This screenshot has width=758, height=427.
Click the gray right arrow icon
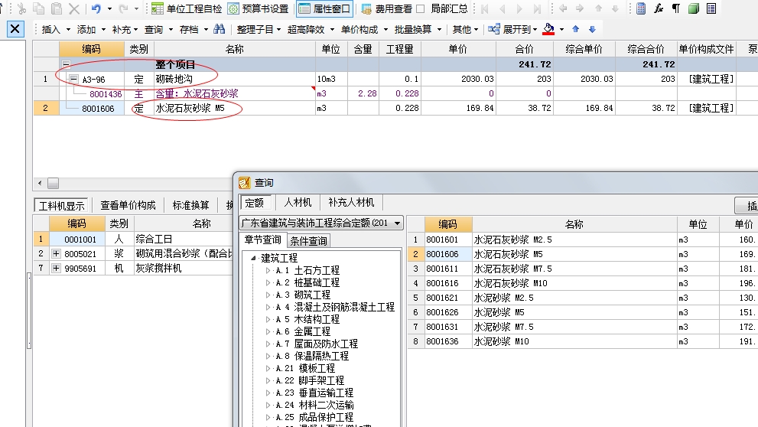[580, 8]
